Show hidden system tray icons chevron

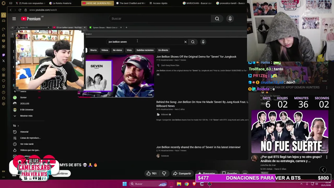(x=301, y=184)
